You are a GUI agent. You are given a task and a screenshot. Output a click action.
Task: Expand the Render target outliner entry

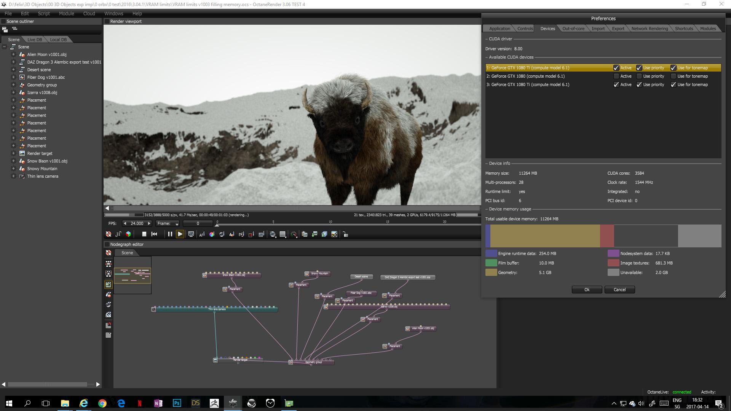(13, 153)
